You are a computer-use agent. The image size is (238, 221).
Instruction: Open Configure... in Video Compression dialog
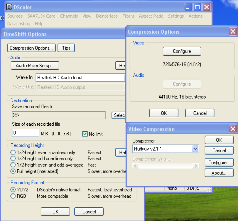pos(219,163)
